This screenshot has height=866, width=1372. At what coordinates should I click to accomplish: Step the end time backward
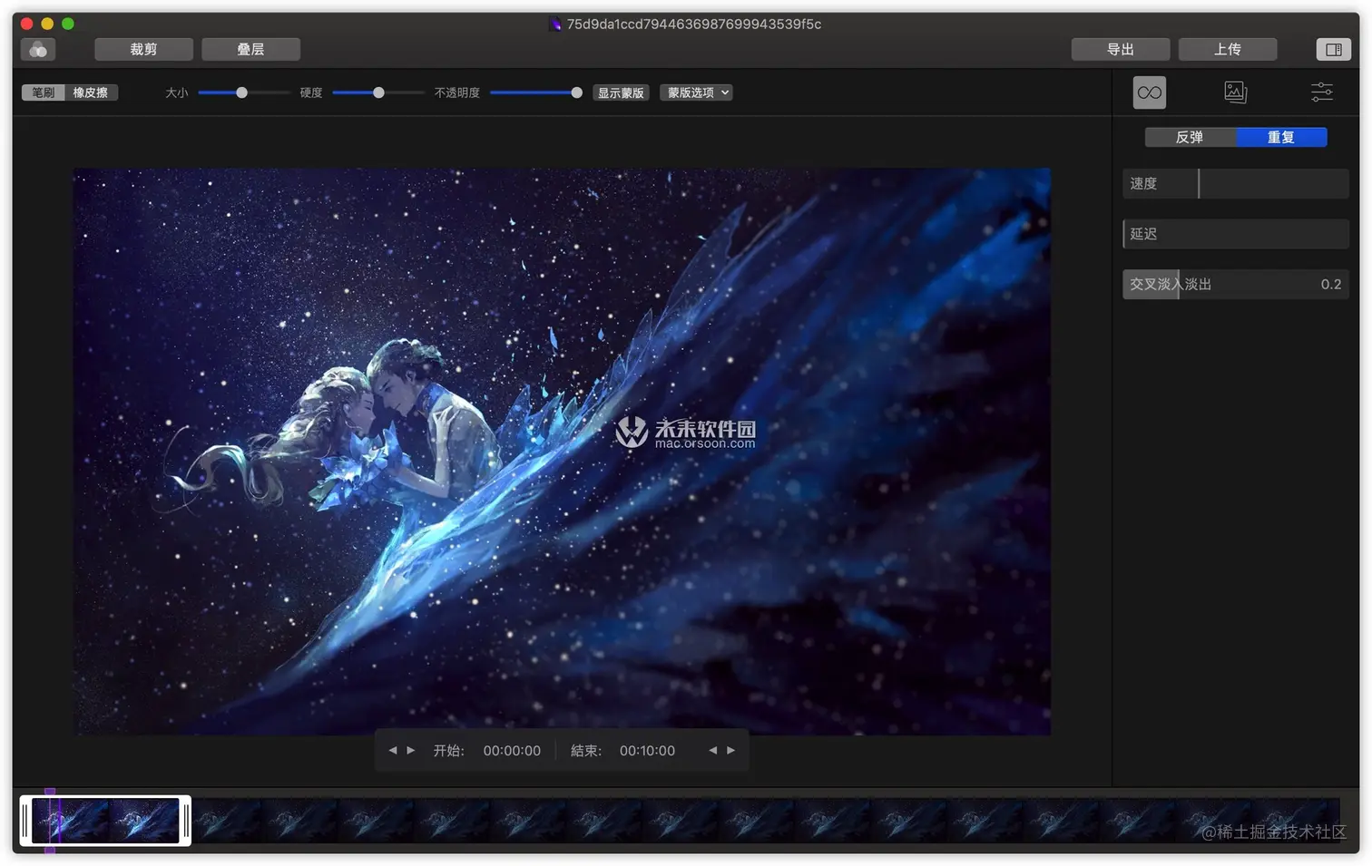[x=713, y=750]
